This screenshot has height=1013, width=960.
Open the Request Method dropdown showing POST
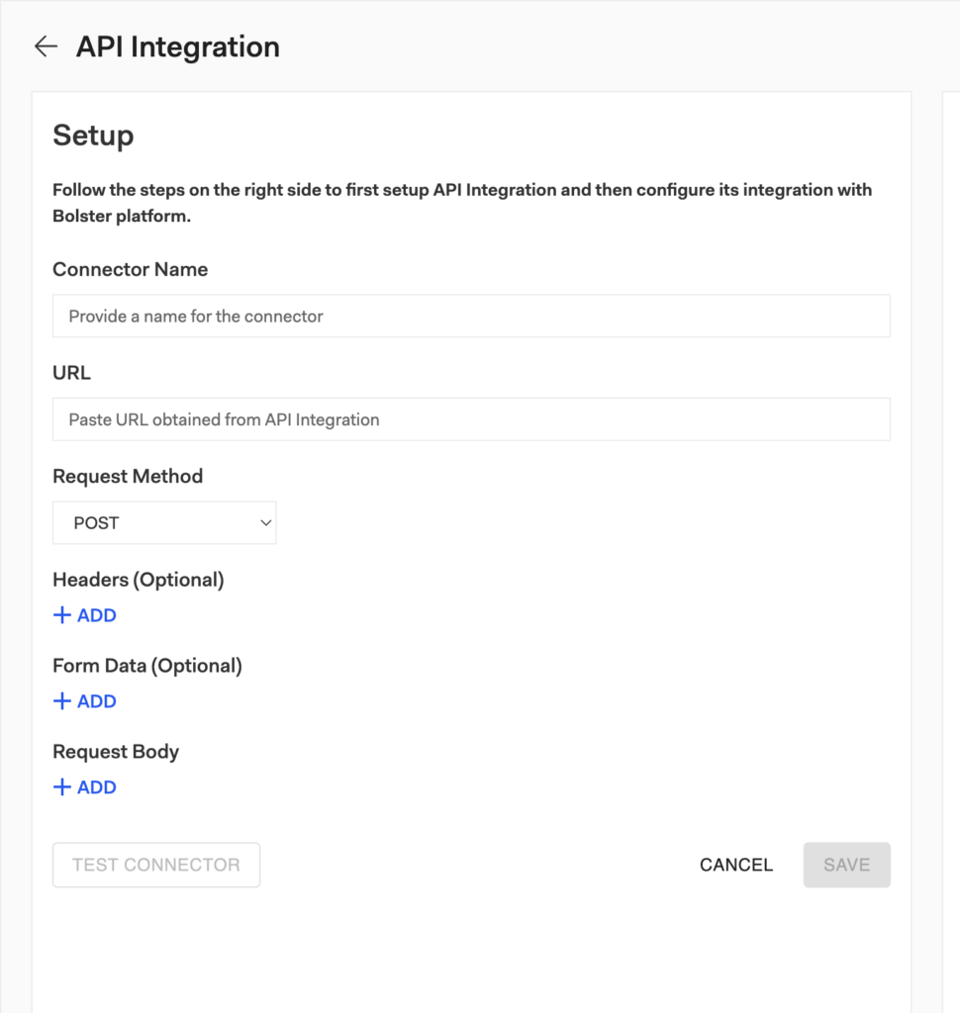click(x=164, y=522)
